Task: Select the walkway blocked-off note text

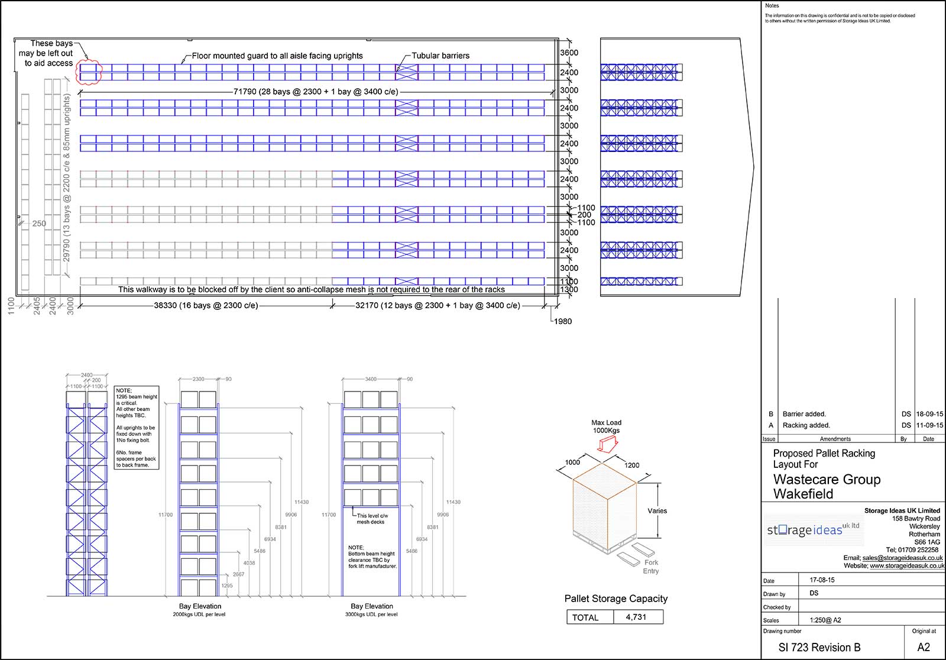Action: coord(312,290)
